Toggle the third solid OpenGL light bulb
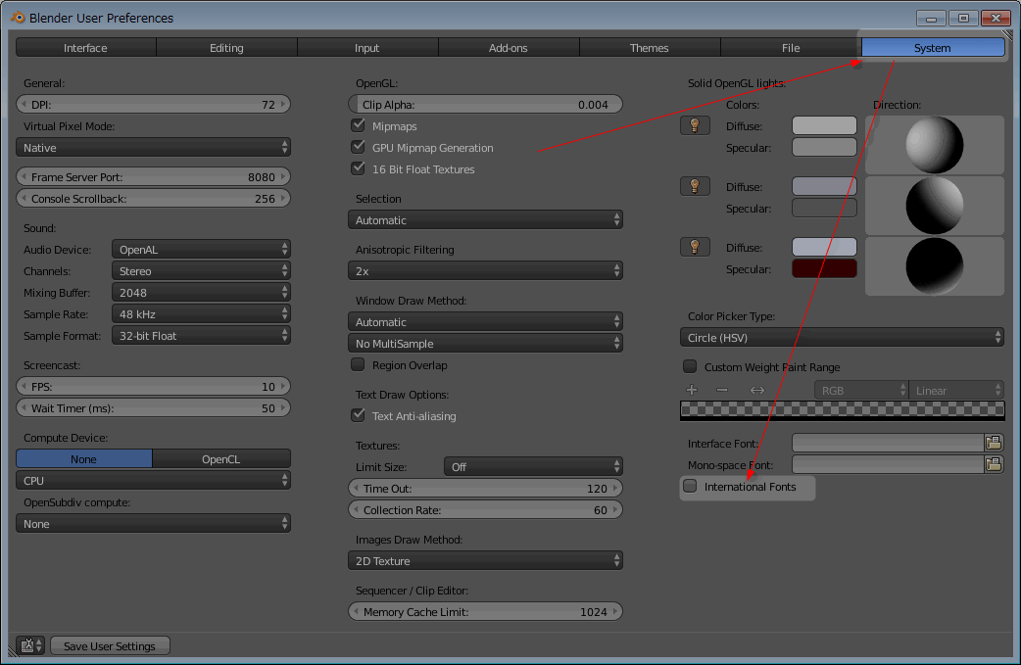Viewport: 1021px width, 665px height. (695, 247)
